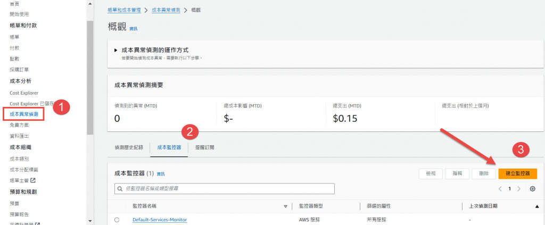Expand 成本異常偵測的運作方式 section

[x=116, y=51]
